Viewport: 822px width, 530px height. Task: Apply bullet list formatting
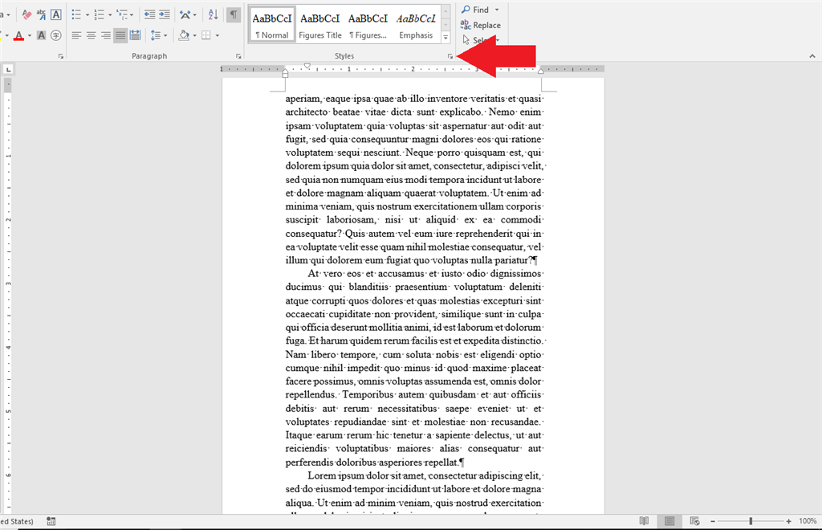click(75, 14)
